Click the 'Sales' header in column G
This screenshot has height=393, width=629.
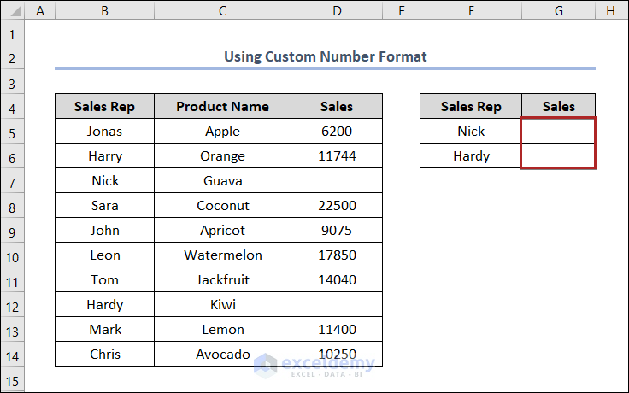tap(558, 107)
